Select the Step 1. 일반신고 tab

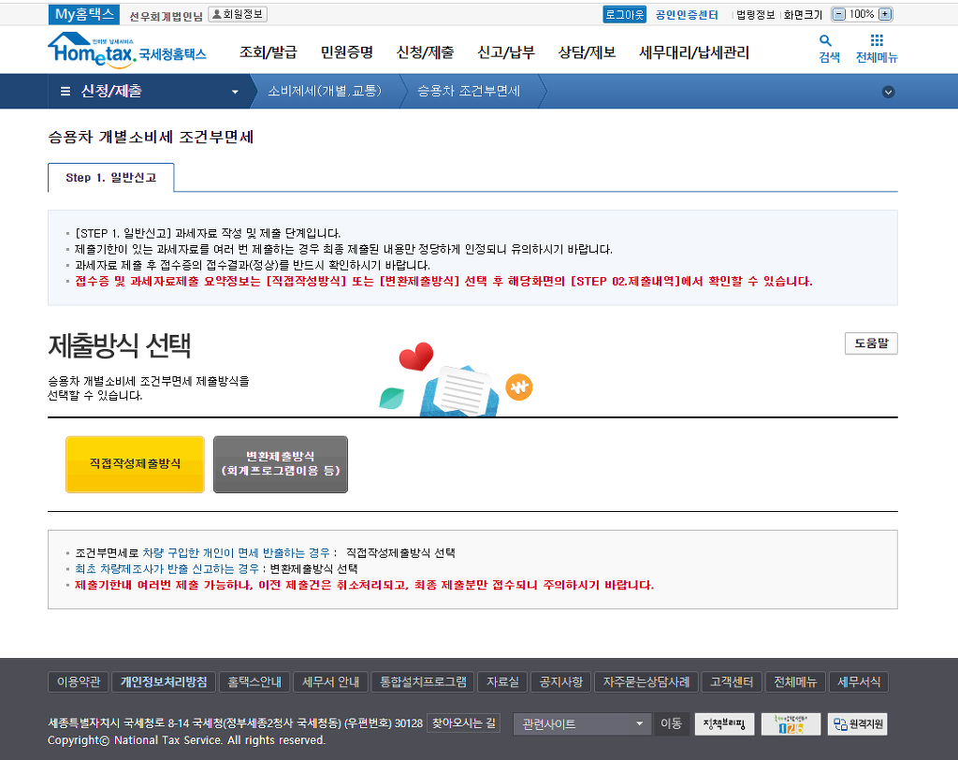111,177
